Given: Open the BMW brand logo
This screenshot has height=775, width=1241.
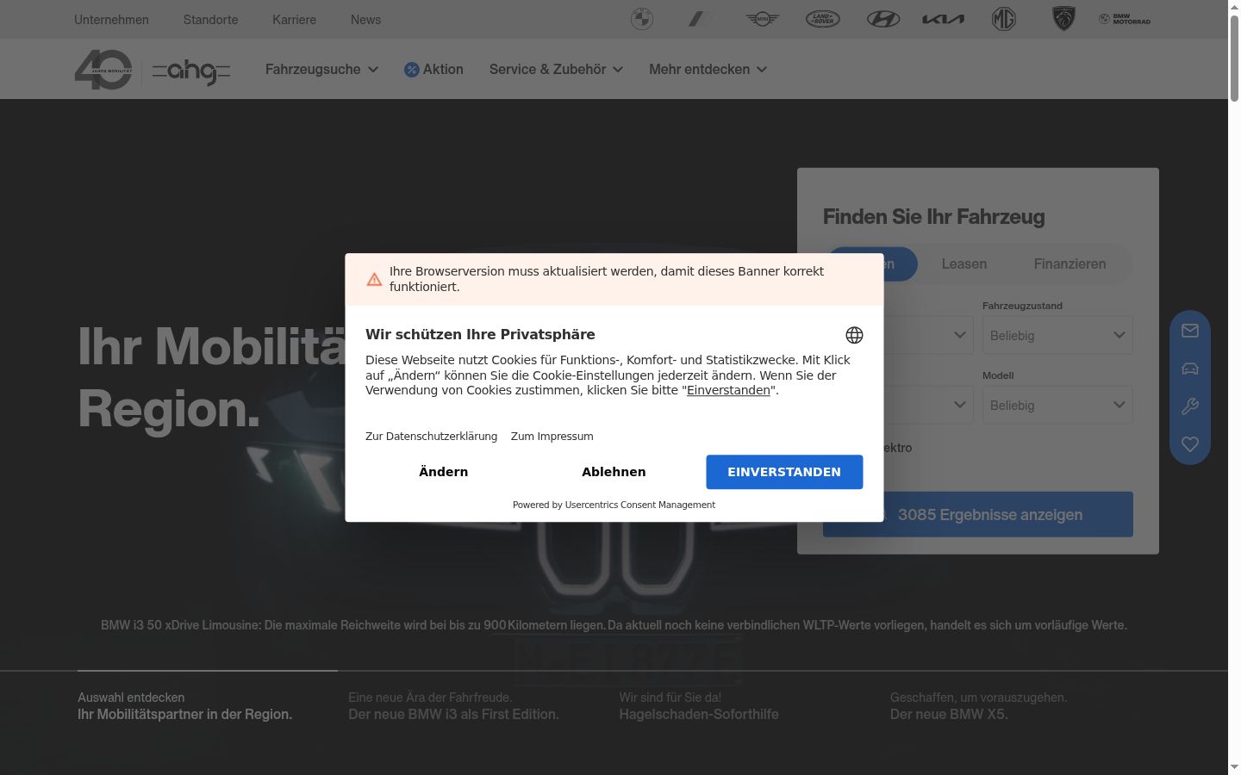Looking at the screenshot, I should [642, 19].
